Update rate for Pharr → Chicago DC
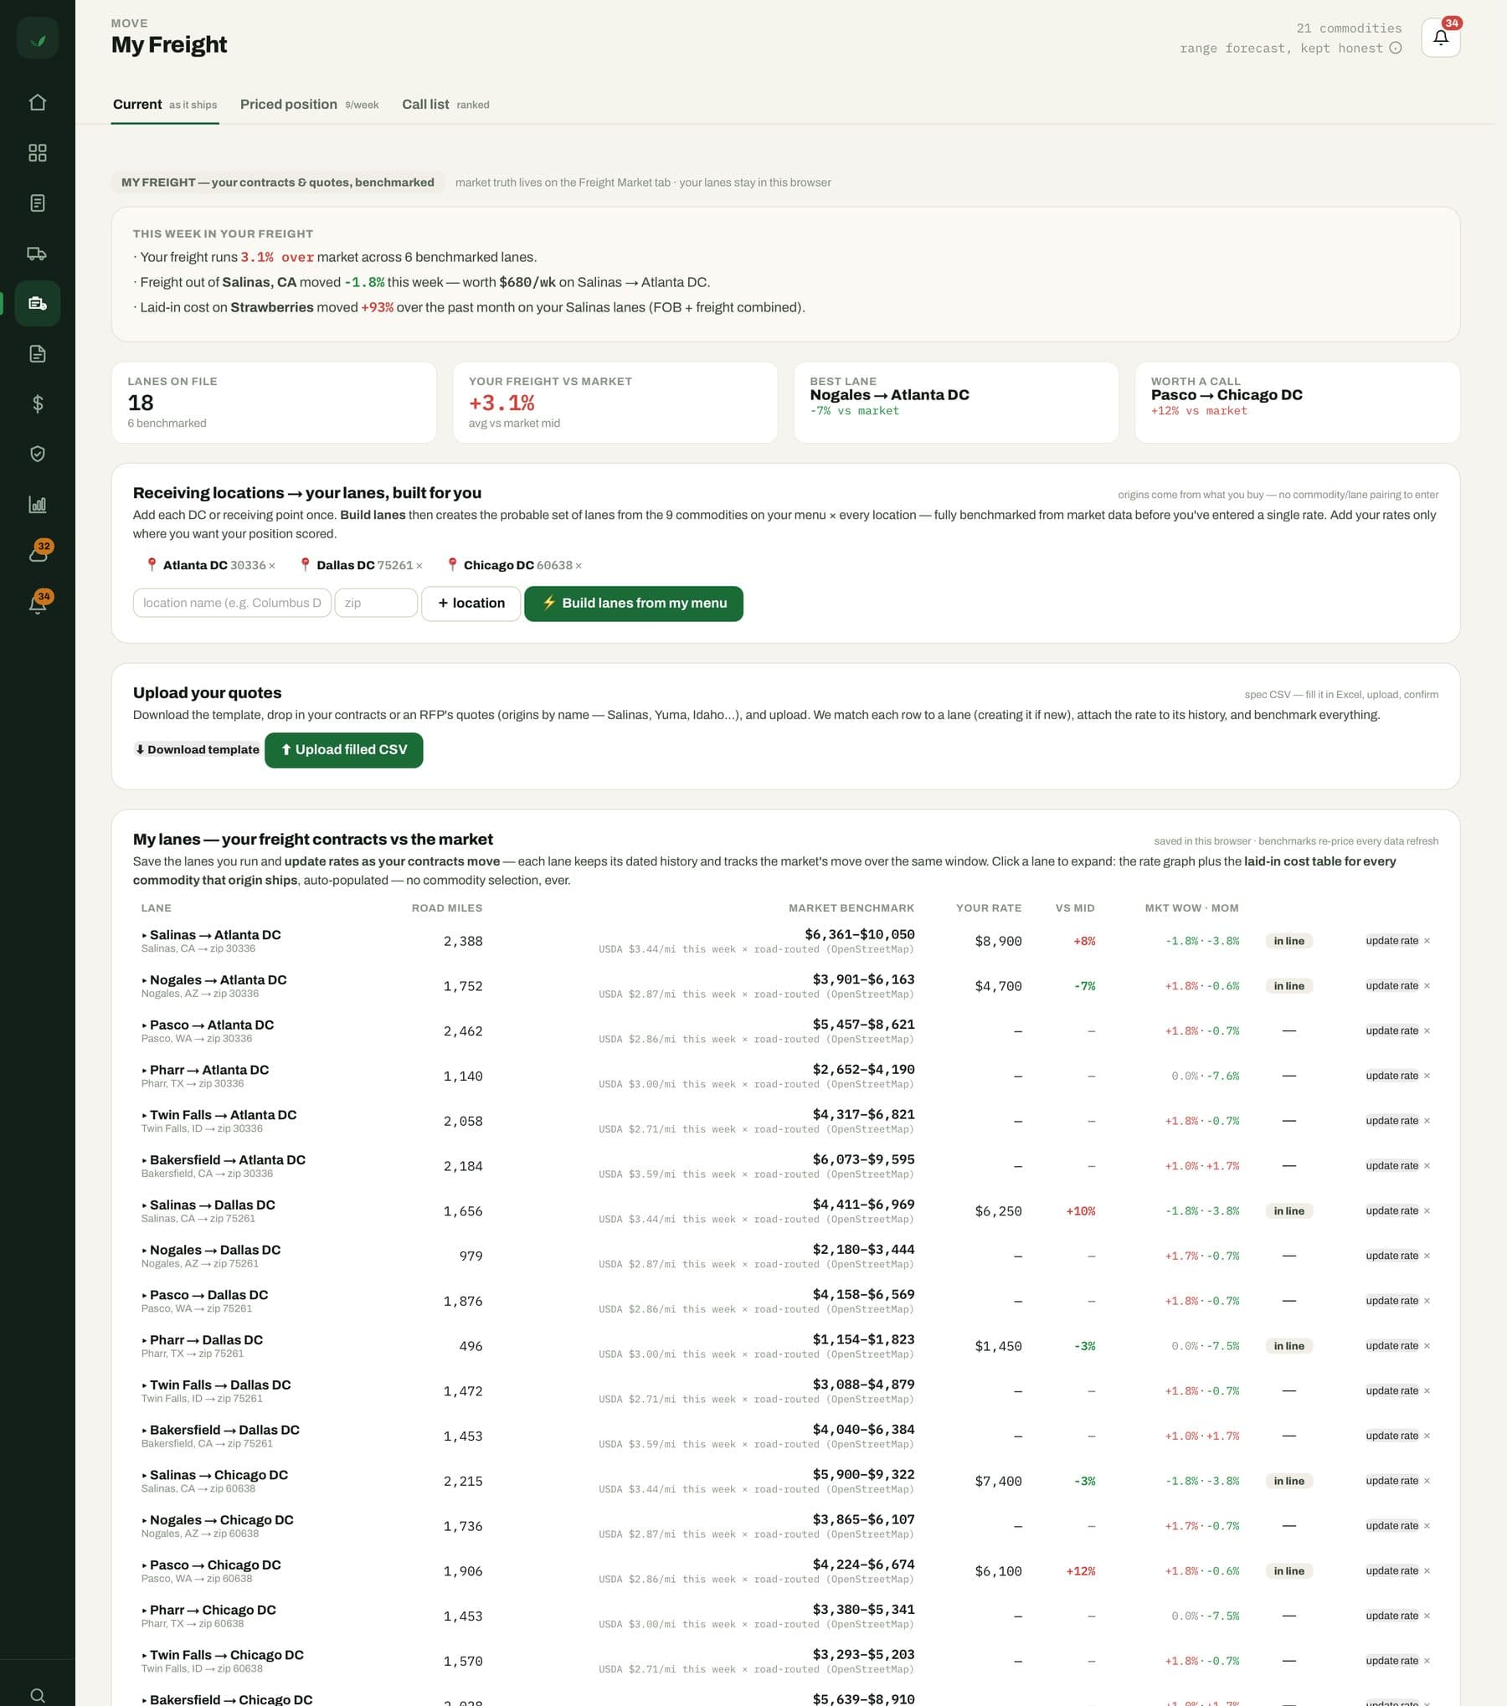The image size is (1507, 1706). [1391, 1616]
